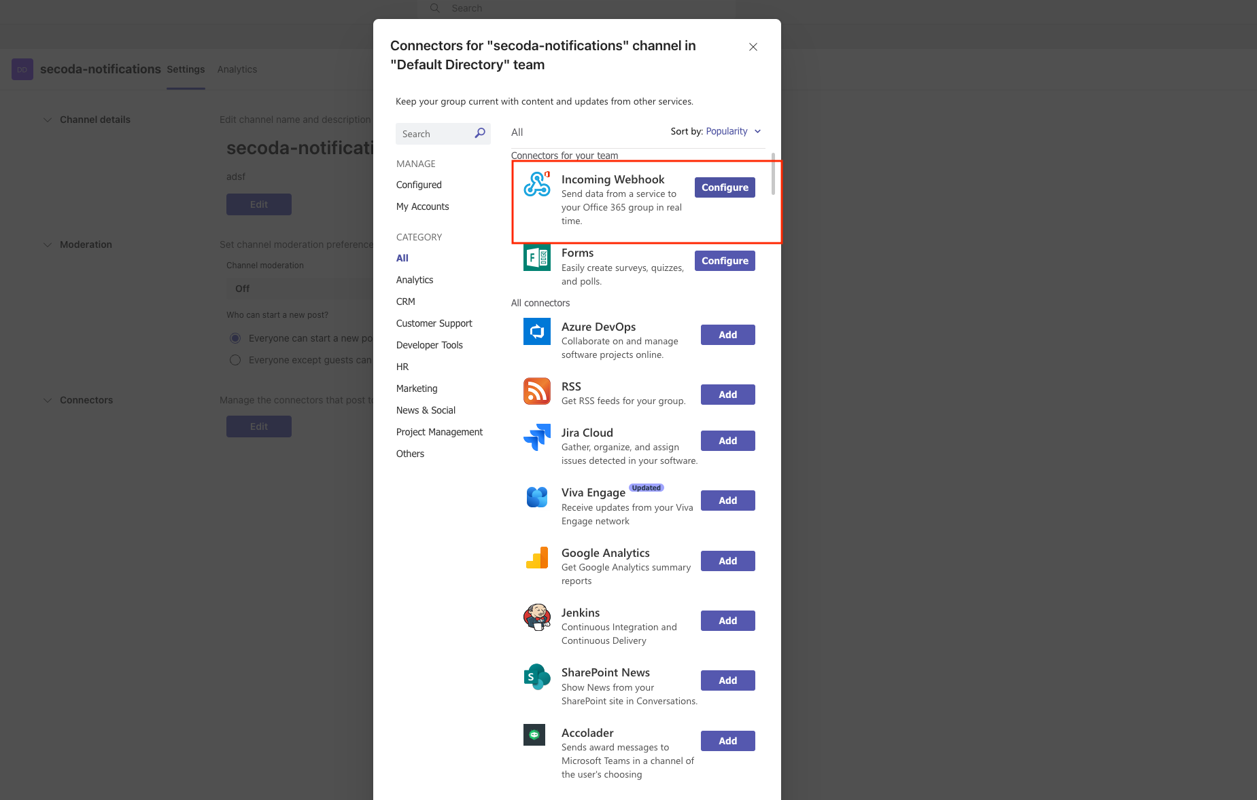Open the Sort by Popularity dropdown
The height and width of the screenshot is (800, 1257).
[x=733, y=131]
